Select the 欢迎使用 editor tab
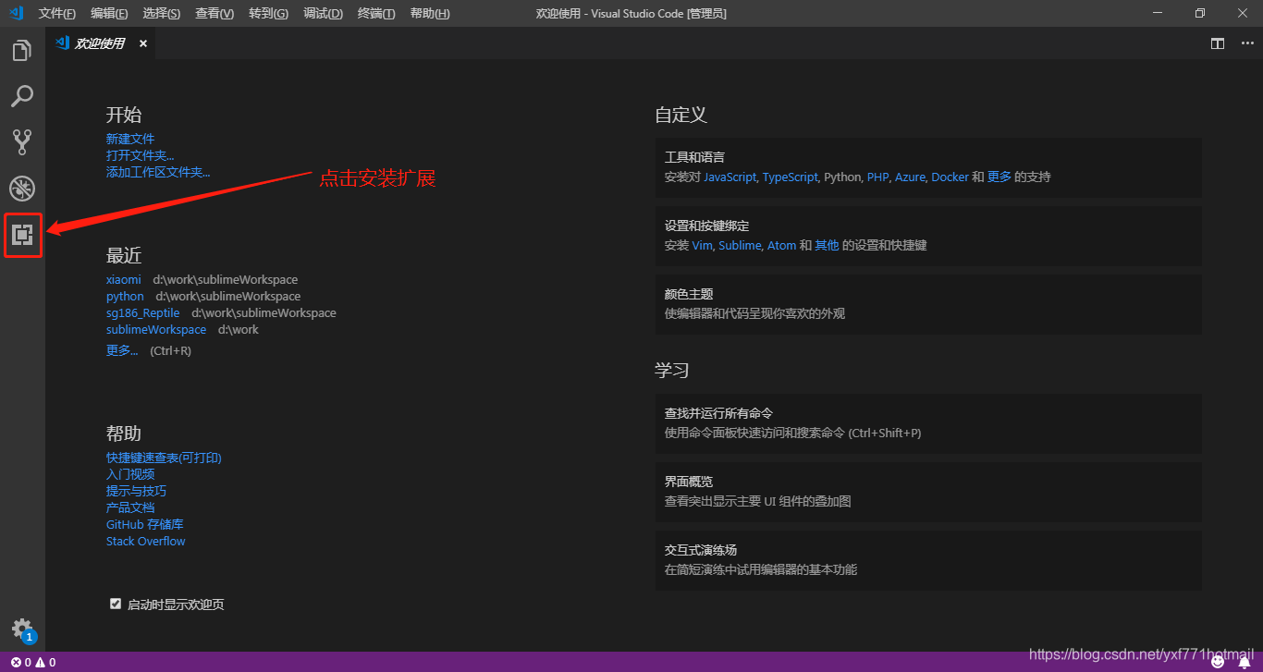The width and height of the screenshot is (1263, 672). (100, 43)
